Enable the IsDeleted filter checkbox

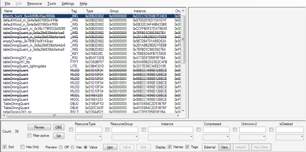271,129
